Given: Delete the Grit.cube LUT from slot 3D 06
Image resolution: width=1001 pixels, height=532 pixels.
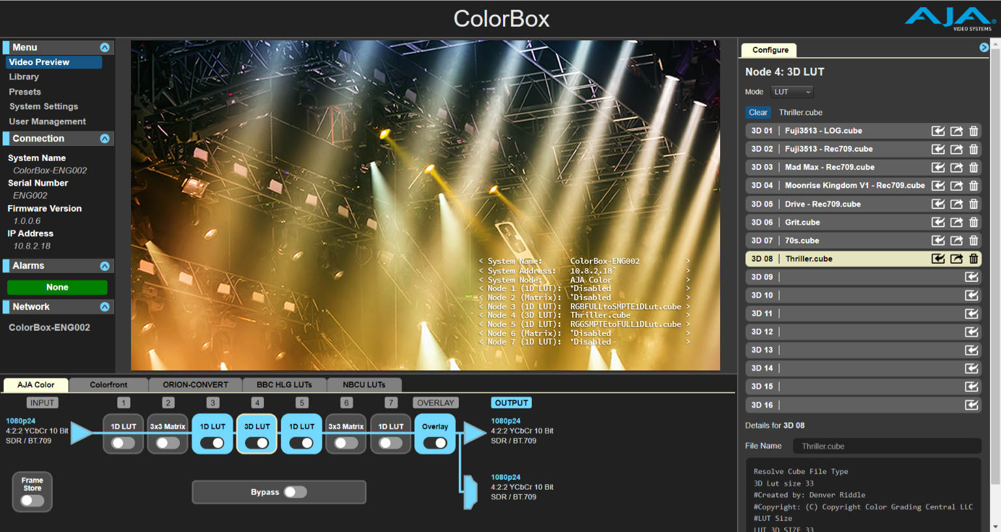Looking at the screenshot, I should coord(973,222).
